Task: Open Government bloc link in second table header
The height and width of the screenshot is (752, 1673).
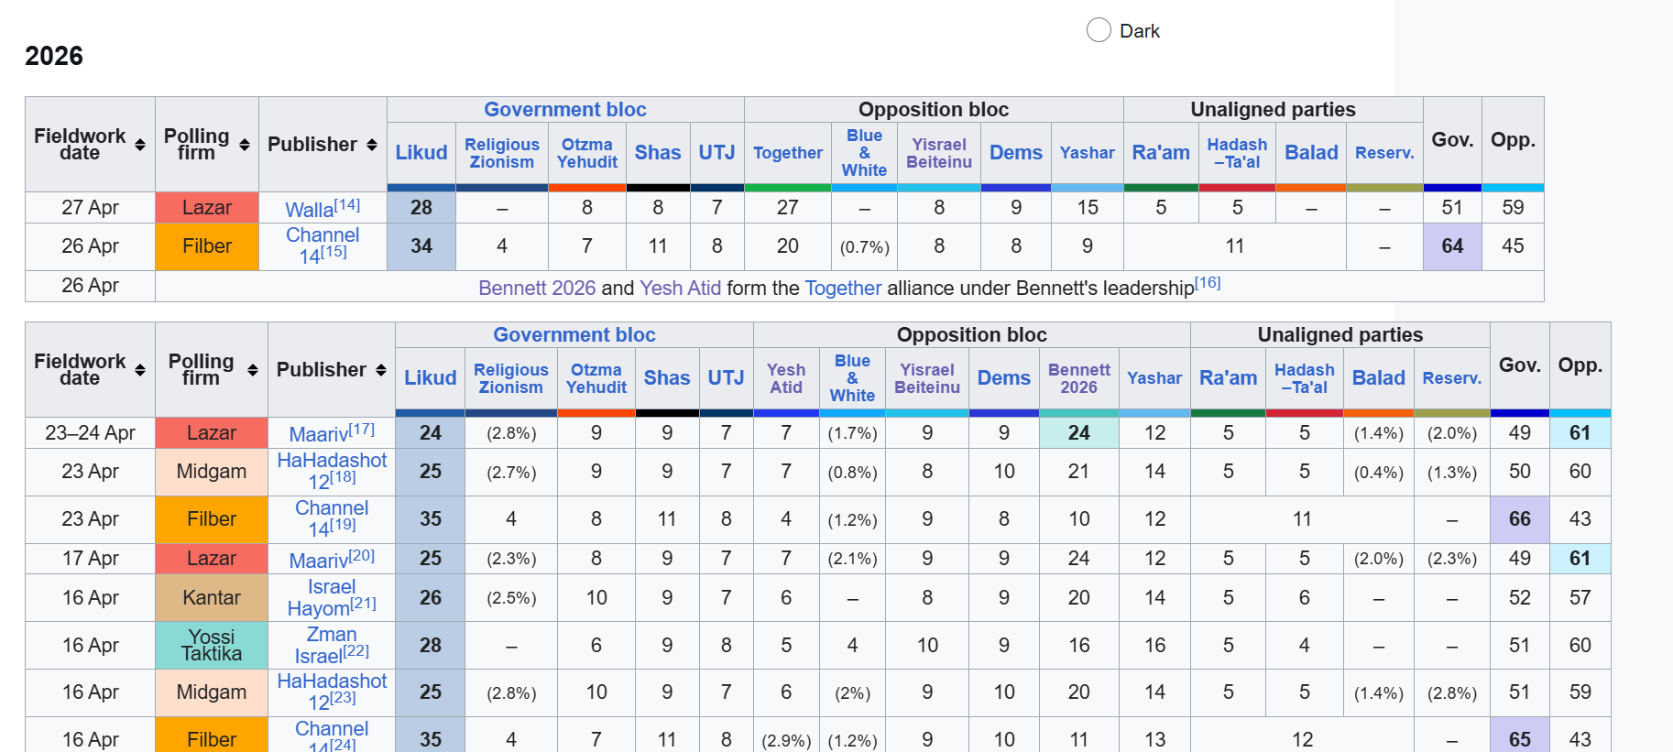Action: (574, 335)
